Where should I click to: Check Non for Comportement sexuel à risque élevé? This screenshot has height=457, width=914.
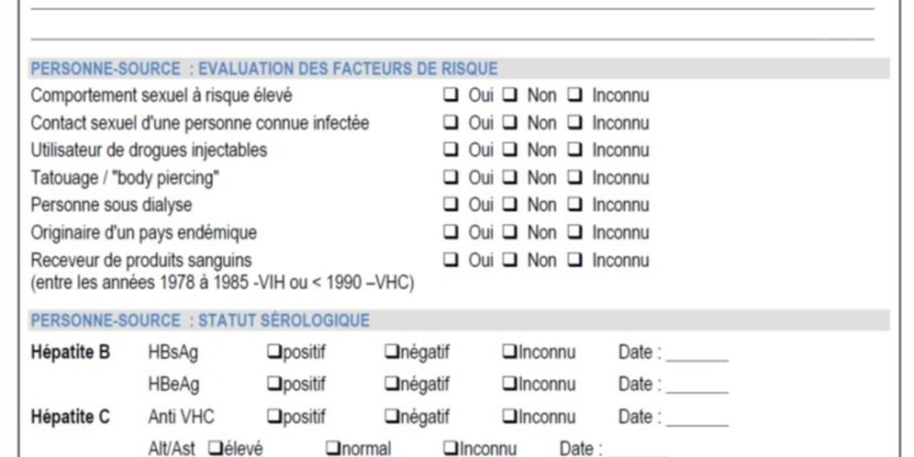pyautogui.click(x=511, y=96)
